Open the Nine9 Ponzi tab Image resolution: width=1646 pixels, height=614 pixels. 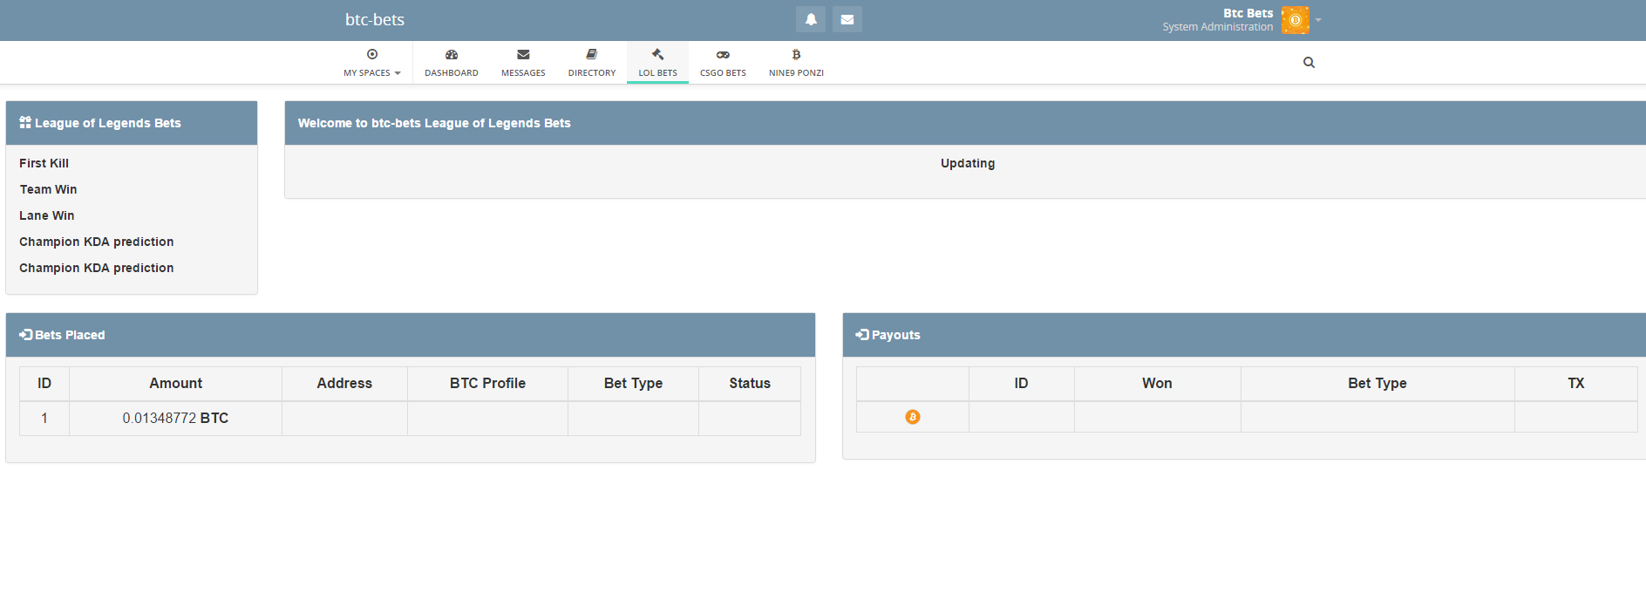pos(796,63)
